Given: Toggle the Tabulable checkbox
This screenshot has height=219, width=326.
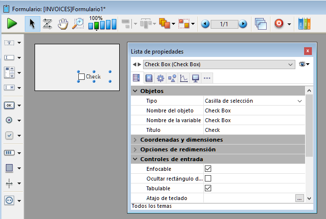Looking at the screenshot, I should tap(208, 188).
